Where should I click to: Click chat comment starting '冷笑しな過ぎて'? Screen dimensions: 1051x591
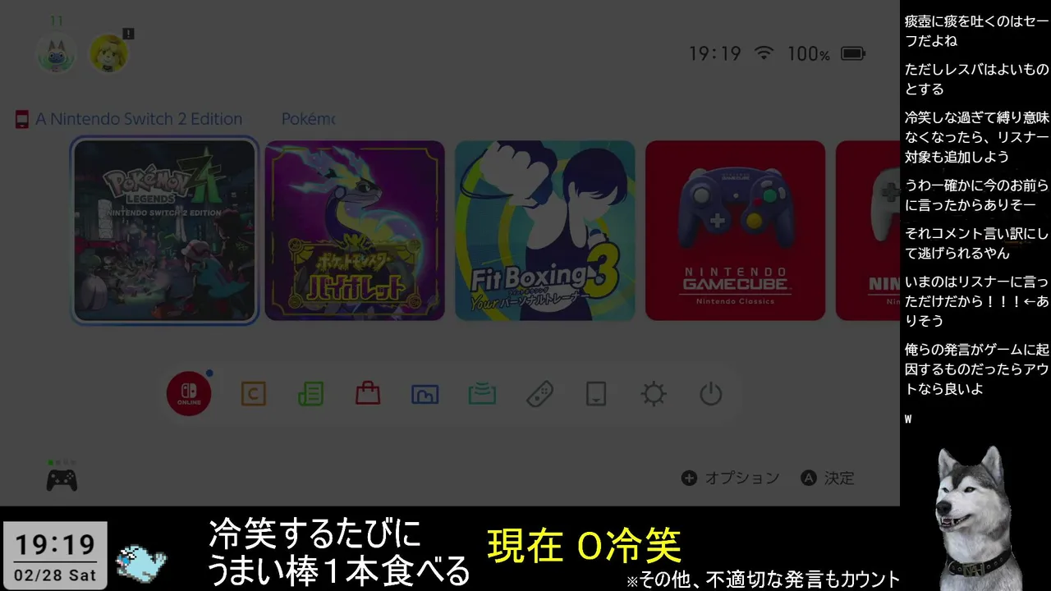click(976, 137)
